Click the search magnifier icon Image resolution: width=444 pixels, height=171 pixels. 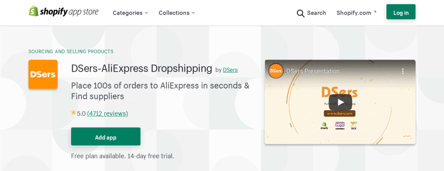[300, 13]
